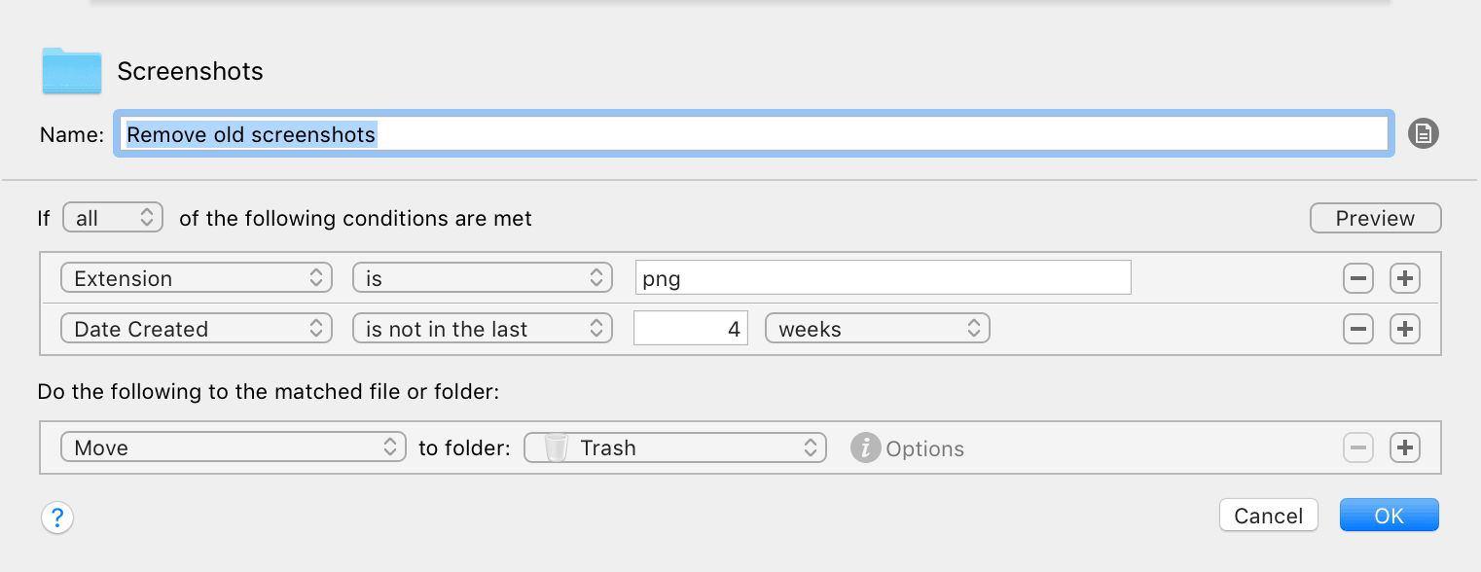This screenshot has width=1481, height=572.
Task: Open the Extension attribute dropdown
Action: [197, 278]
